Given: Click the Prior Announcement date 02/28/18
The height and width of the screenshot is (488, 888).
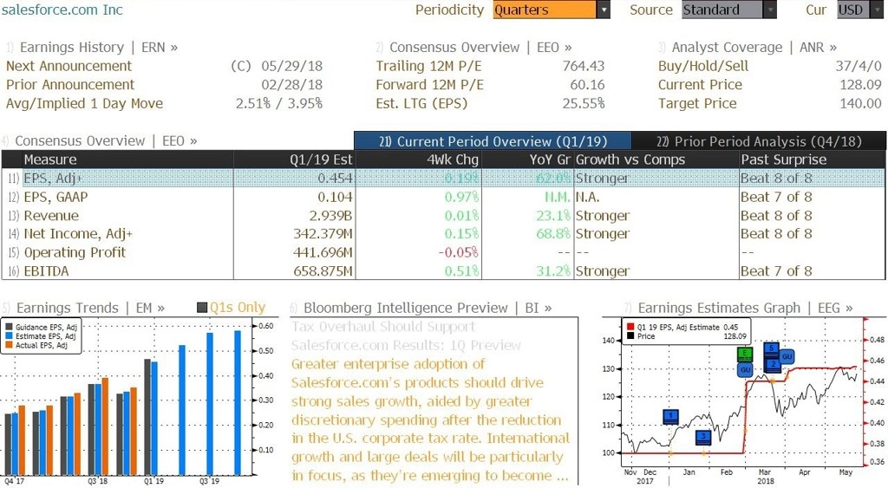Looking at the screenshot, I should 291,85.
